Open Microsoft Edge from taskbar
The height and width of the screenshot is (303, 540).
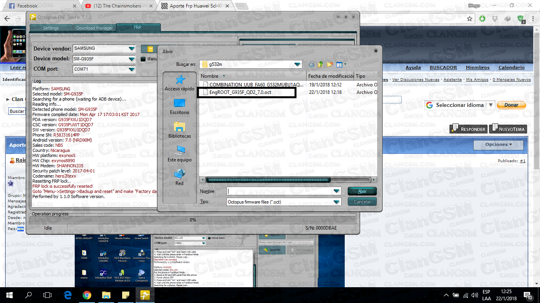(x=68, y=295)
